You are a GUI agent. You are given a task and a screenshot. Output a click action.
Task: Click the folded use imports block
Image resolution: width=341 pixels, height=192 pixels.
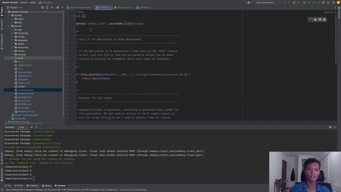click(84, 16)
